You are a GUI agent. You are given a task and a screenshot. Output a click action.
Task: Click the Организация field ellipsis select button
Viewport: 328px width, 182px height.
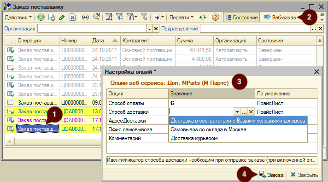click(149, 29)
